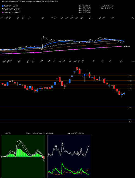Screen dimensions: 135x178
Task: Click the 'MACD:' panel heading
Action: click(x=8, y=133)
